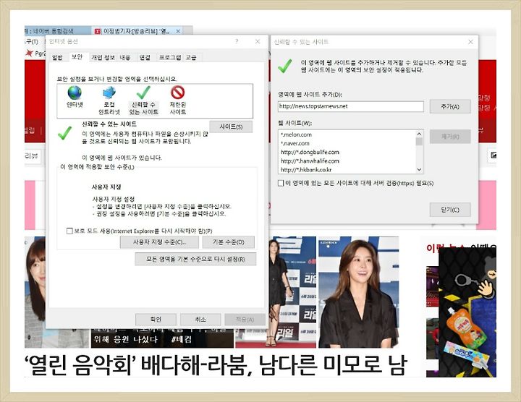This screenshot has width=521, height=402.
Task: Switch to the 이정범기자 browser tab
Action: [x=137, y=31]
